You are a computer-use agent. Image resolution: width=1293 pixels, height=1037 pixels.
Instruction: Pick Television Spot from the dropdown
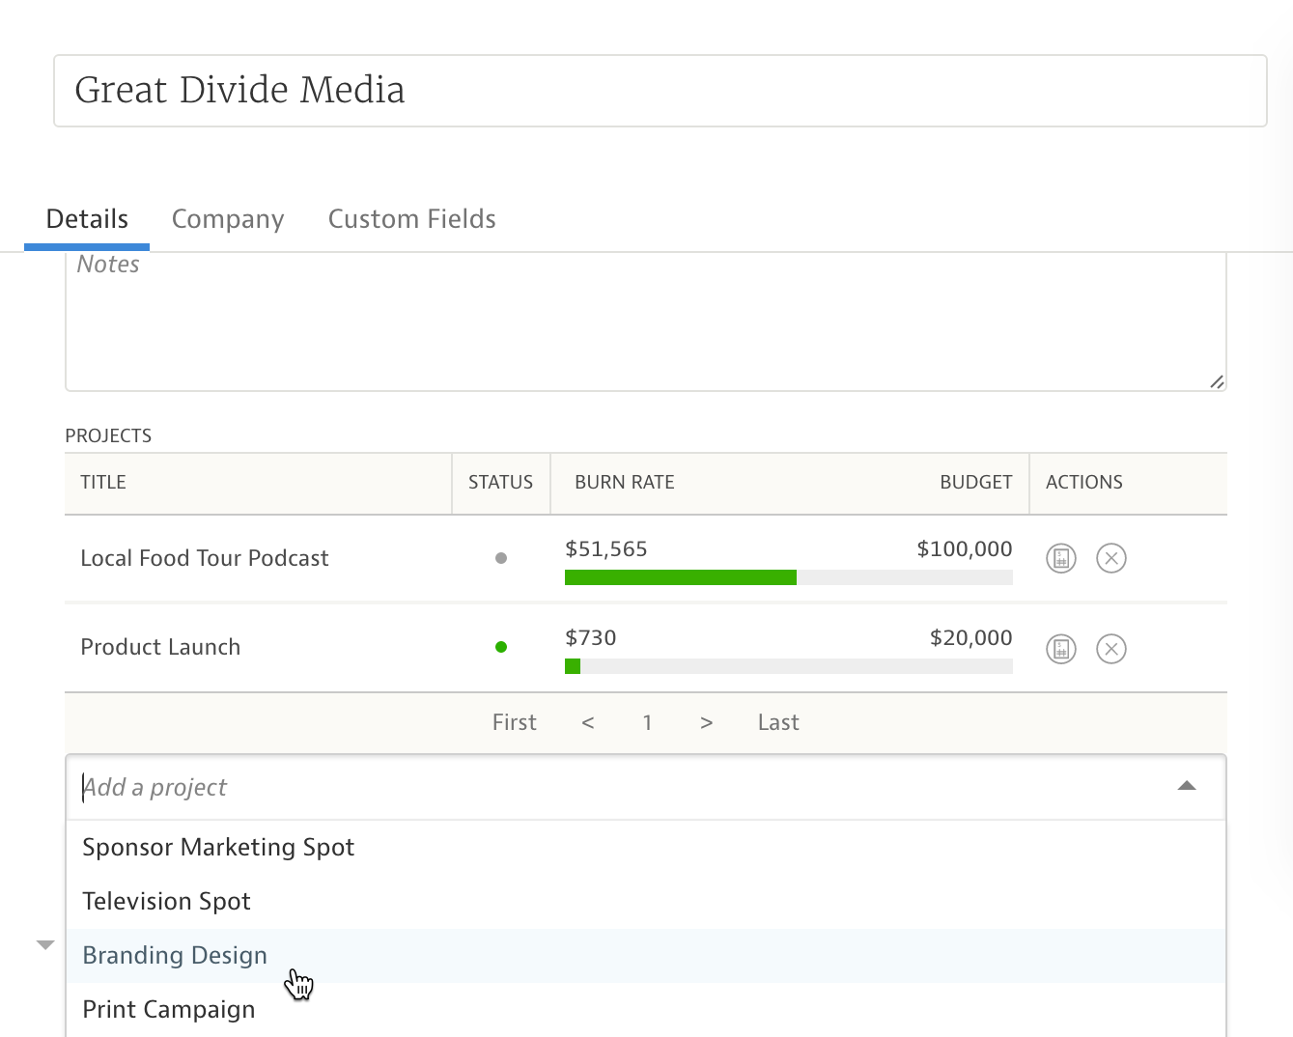click(x=166, y=901)
